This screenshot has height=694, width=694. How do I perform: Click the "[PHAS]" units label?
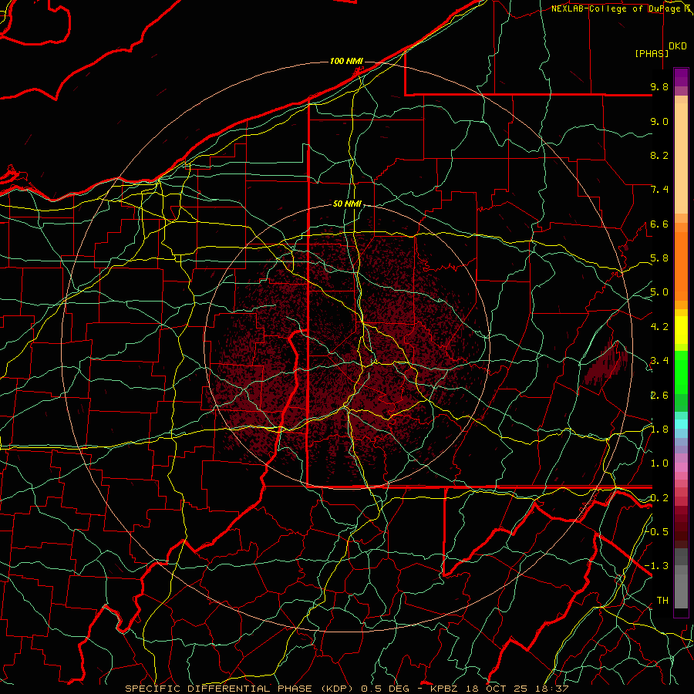(652, 53)
